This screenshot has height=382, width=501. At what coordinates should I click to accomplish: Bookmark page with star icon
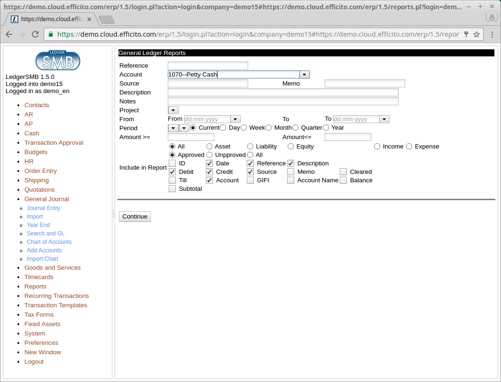coord(477,34)
